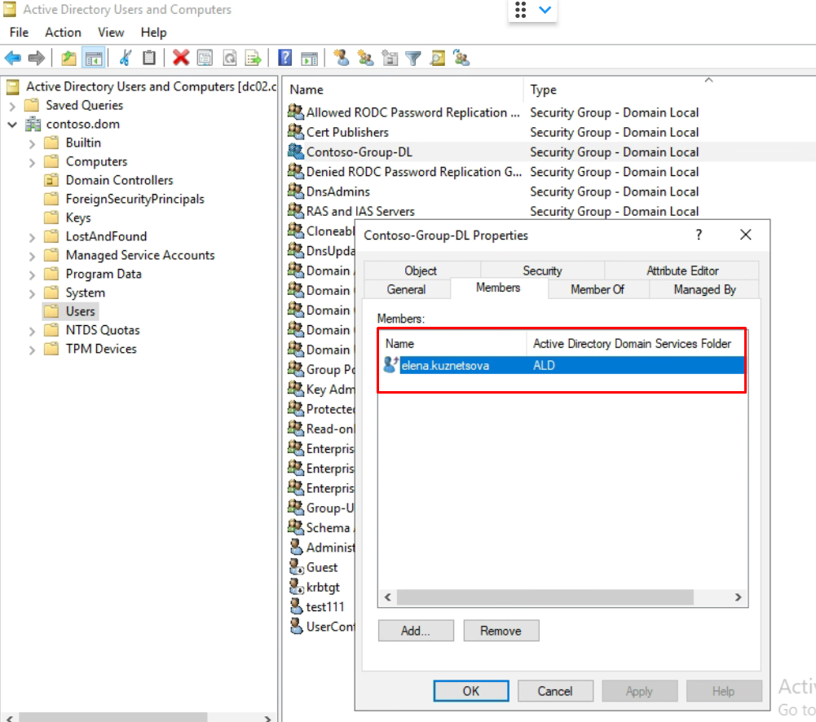The width and height of the screenshot is (816, 722).
Task: Switch to the Member Of tab
Action: 598,289
